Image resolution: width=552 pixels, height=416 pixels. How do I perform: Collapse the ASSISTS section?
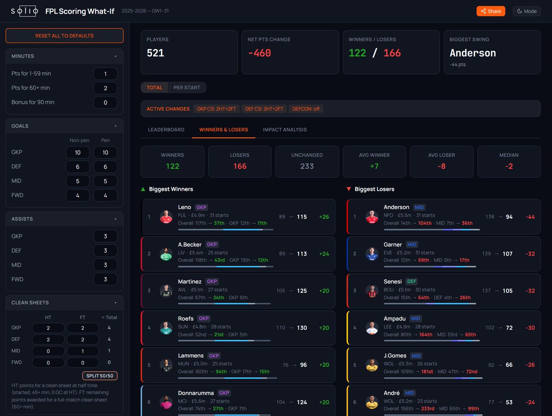tap(64, 219)
